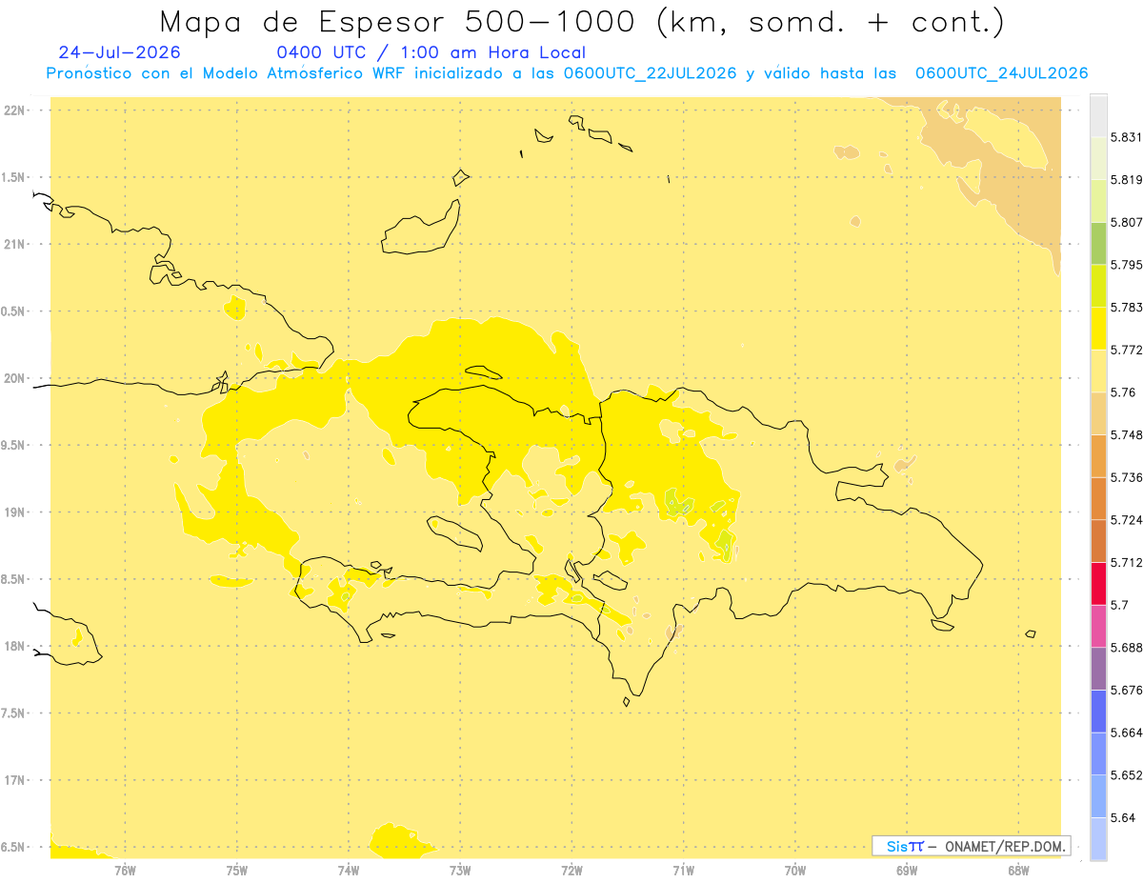1143x883 pixels.
Task: Click the longitude label 68W
Action: pos(1018,870)
